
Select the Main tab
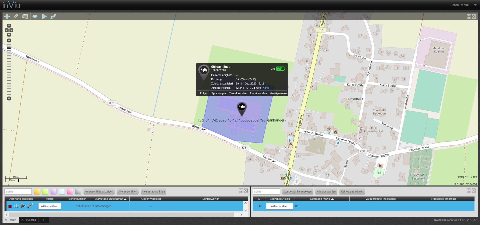click(x=13, y=220)
